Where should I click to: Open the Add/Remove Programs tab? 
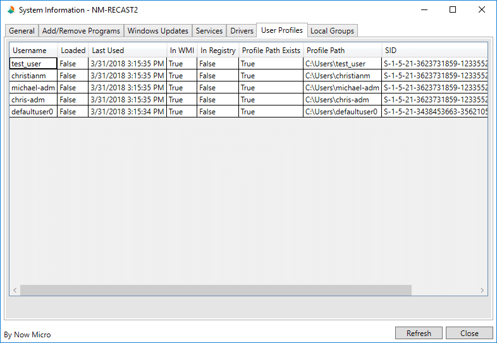tap(81, 31)
